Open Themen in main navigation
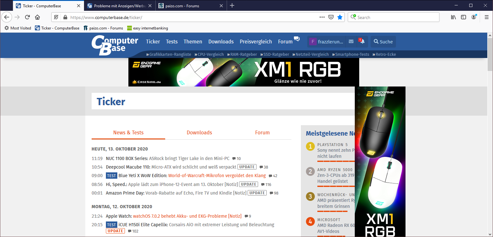 click(193, 42)
